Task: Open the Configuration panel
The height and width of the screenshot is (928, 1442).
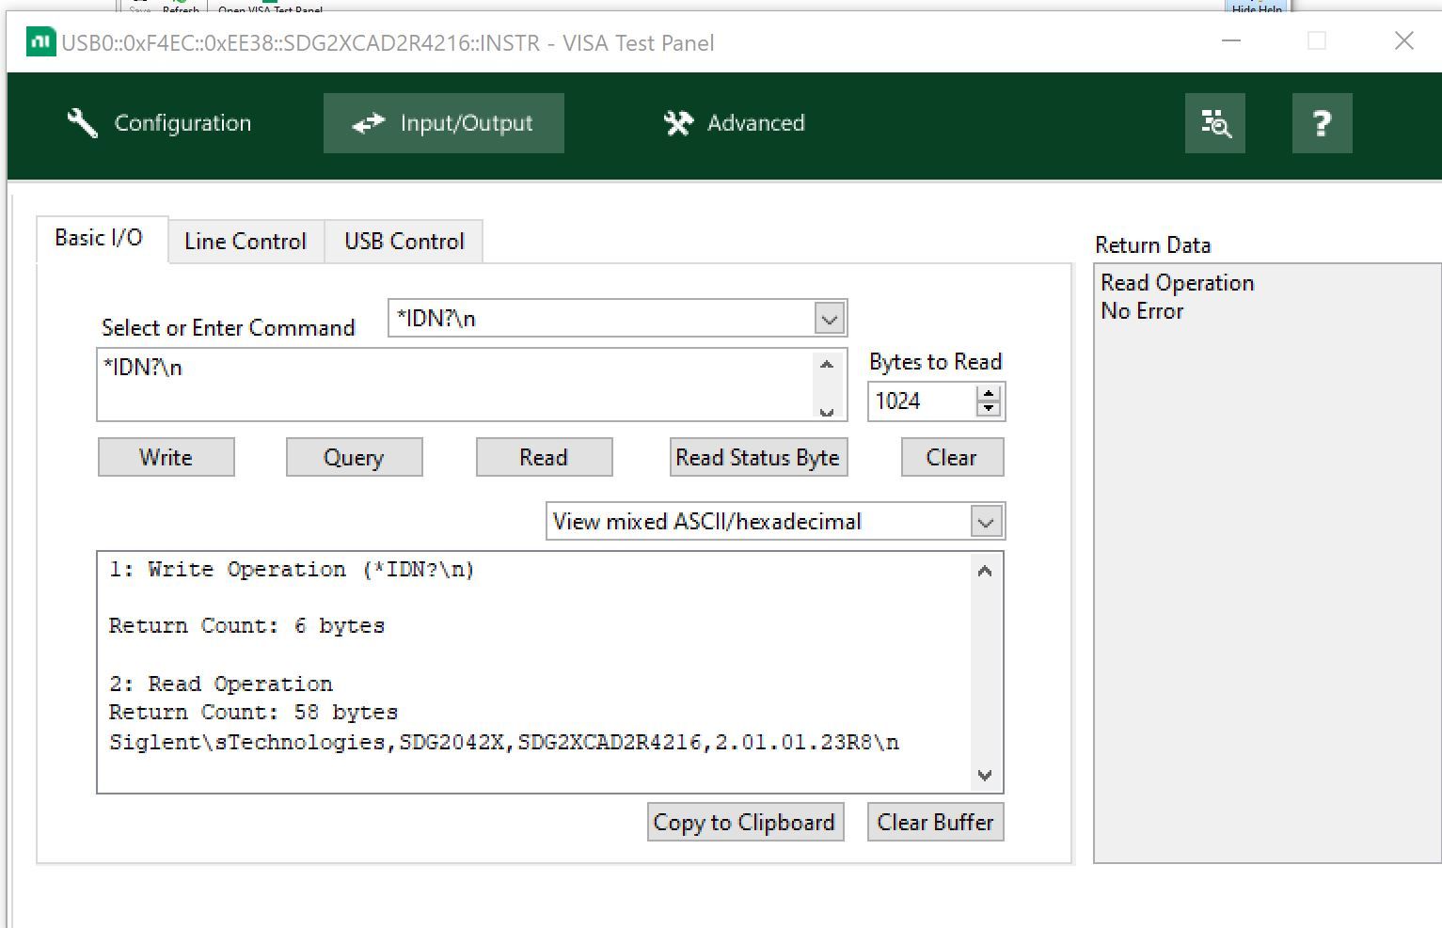Action: pos(160,122)
